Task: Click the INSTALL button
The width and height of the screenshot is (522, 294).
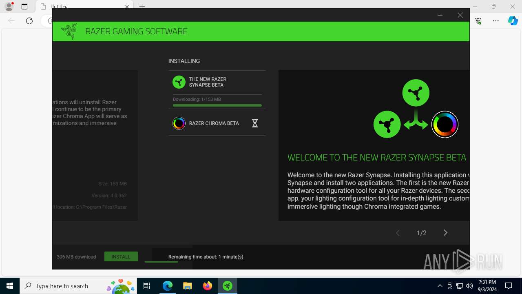Action: [x=121, y=256]
